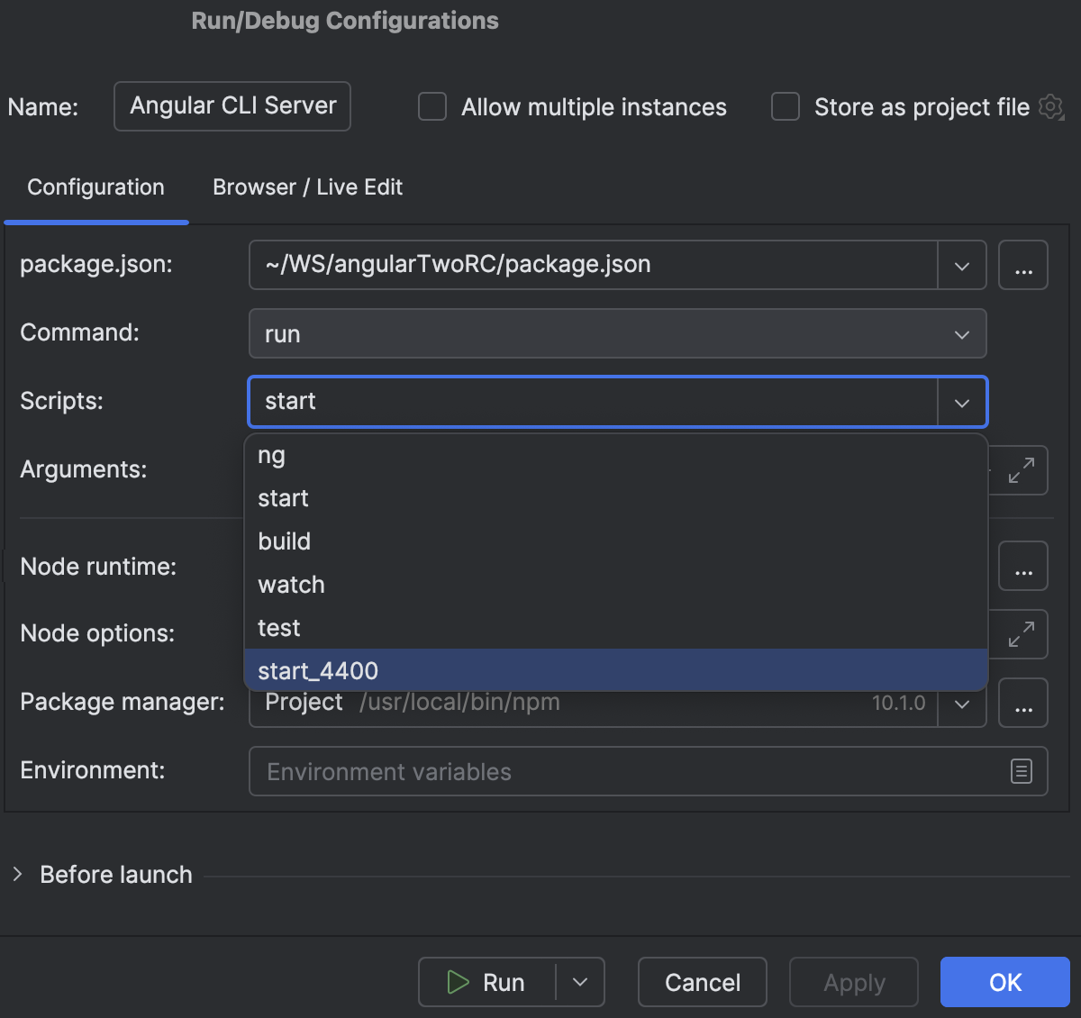Screen dimensions: 1081x1018
Task: Click the Name field containing Angular CLI Server
Action: point(232,105)
